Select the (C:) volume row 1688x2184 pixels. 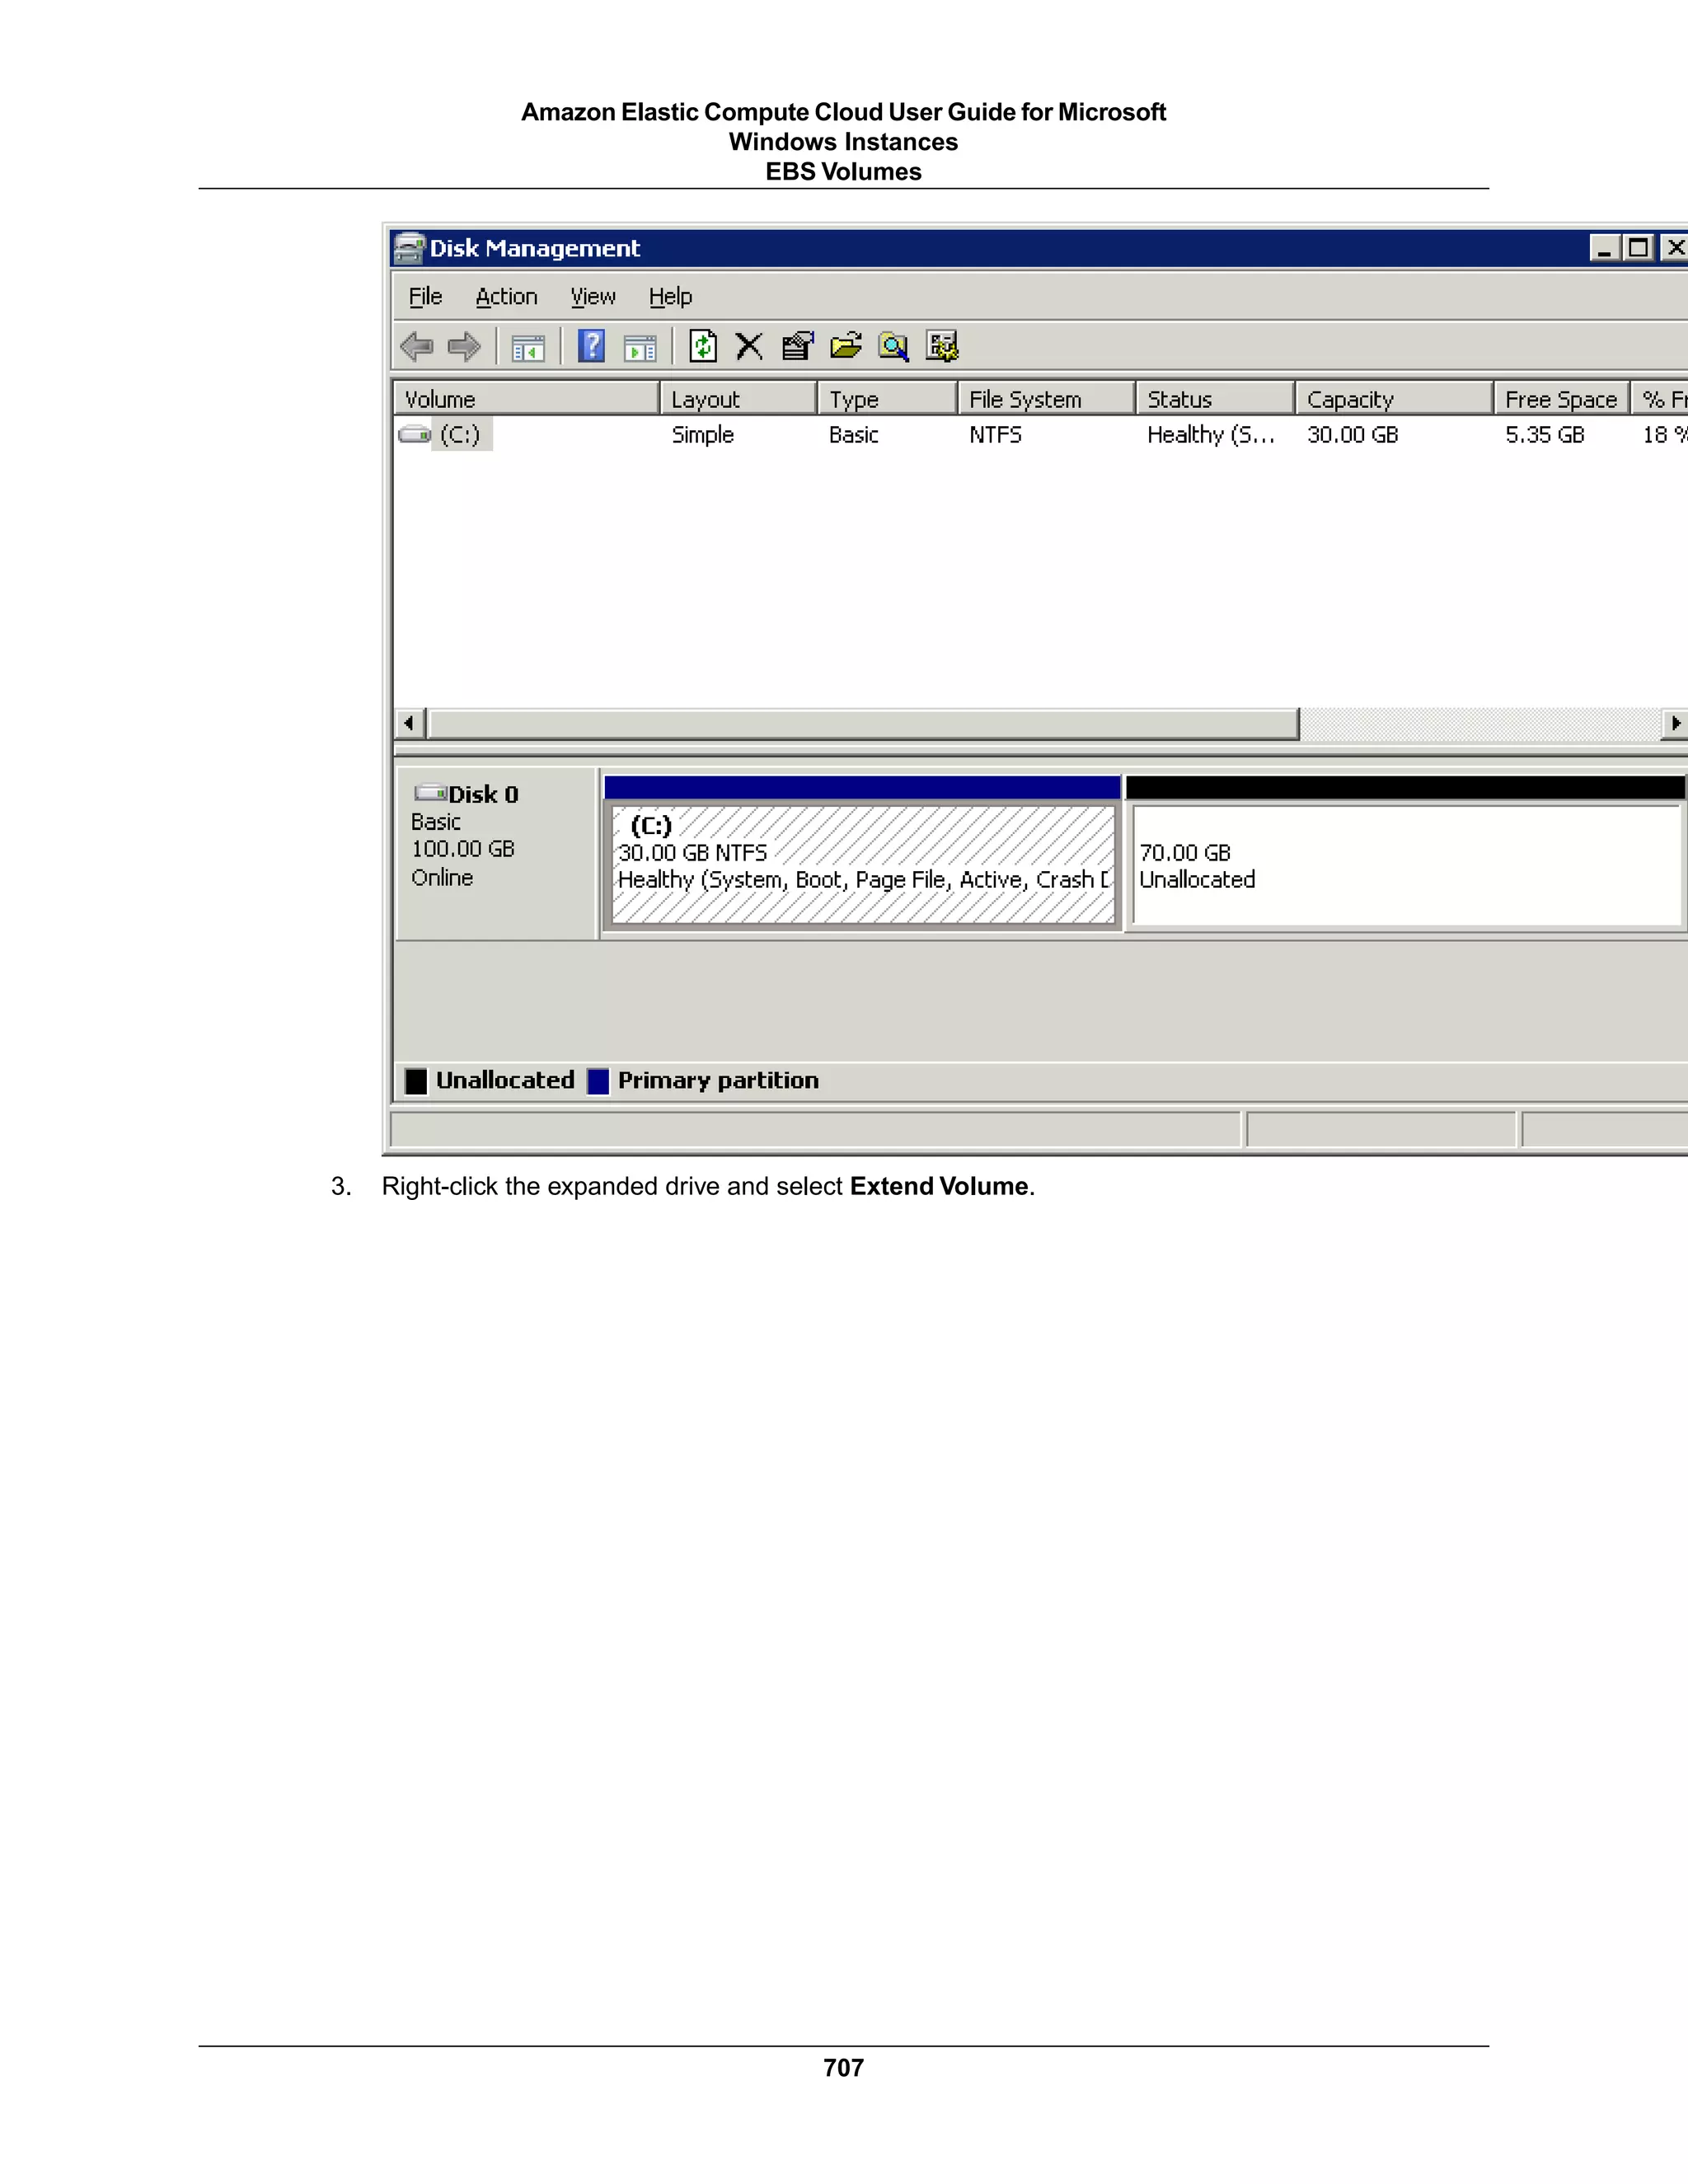point(461,435)
